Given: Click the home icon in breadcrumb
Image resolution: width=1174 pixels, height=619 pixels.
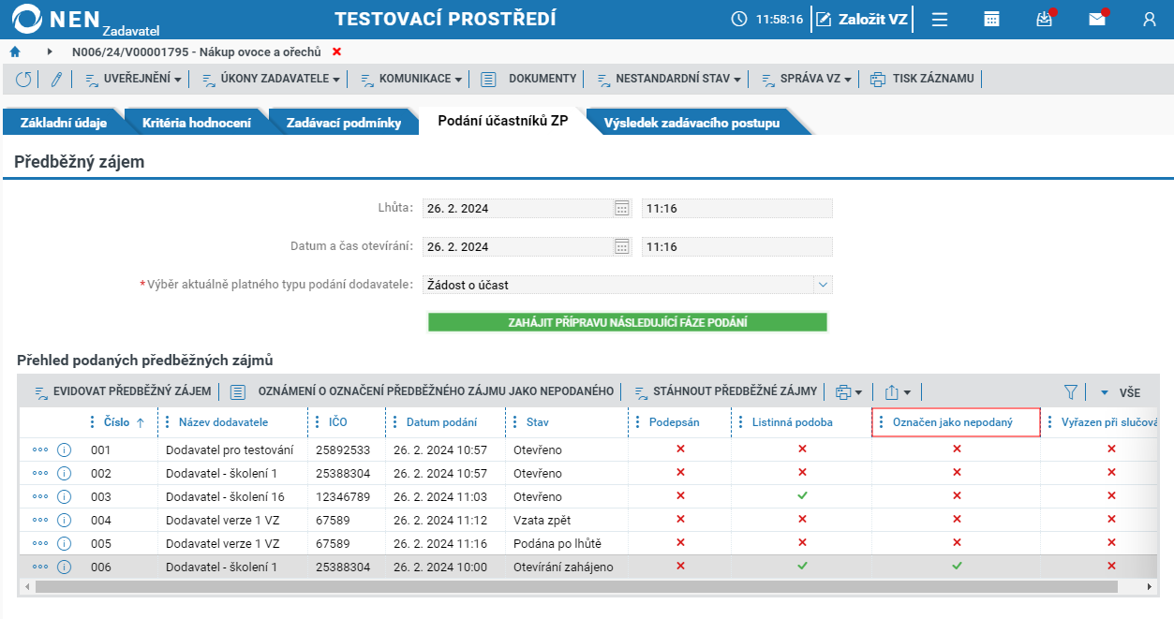Looking at the screenshot, I should pos(15,52).
